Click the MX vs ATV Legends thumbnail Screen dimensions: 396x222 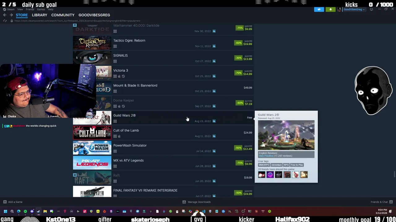pos(92,163)
